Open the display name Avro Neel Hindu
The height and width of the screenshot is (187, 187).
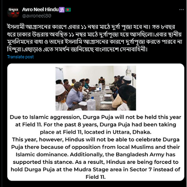40,9
